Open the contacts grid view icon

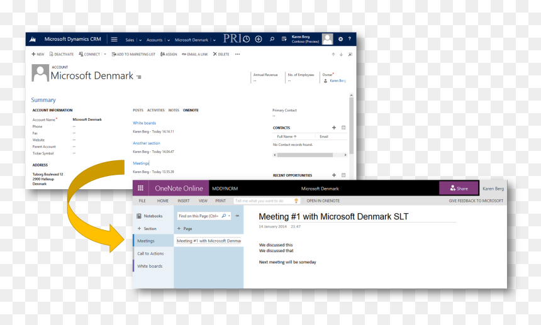click(343, 128)
